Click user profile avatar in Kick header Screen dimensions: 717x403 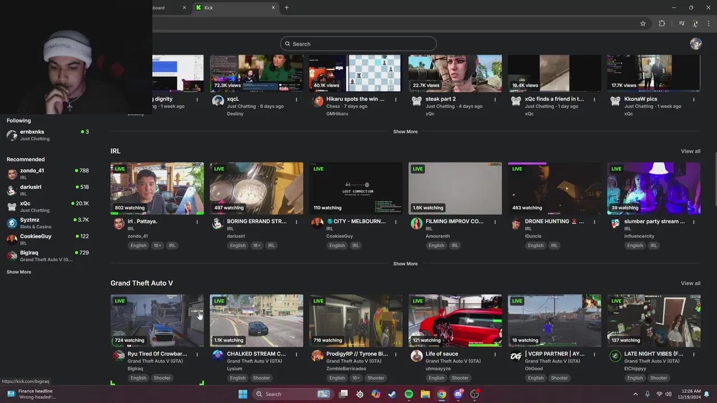(x=696, y=44)
